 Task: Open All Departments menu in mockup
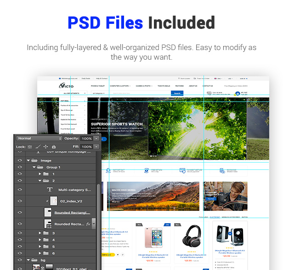(x=73, y=93)
